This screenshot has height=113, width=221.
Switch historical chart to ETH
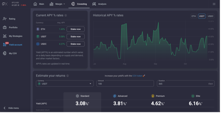(x=194, y=16)
